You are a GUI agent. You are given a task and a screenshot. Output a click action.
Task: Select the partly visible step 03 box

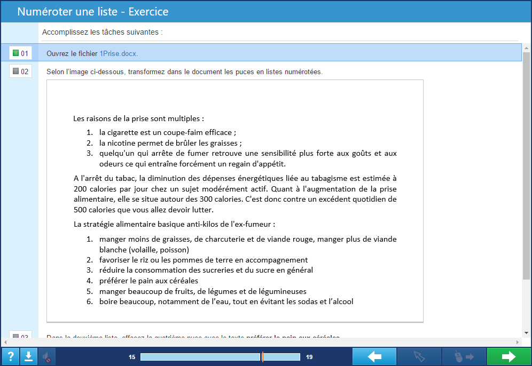(20, 334)
